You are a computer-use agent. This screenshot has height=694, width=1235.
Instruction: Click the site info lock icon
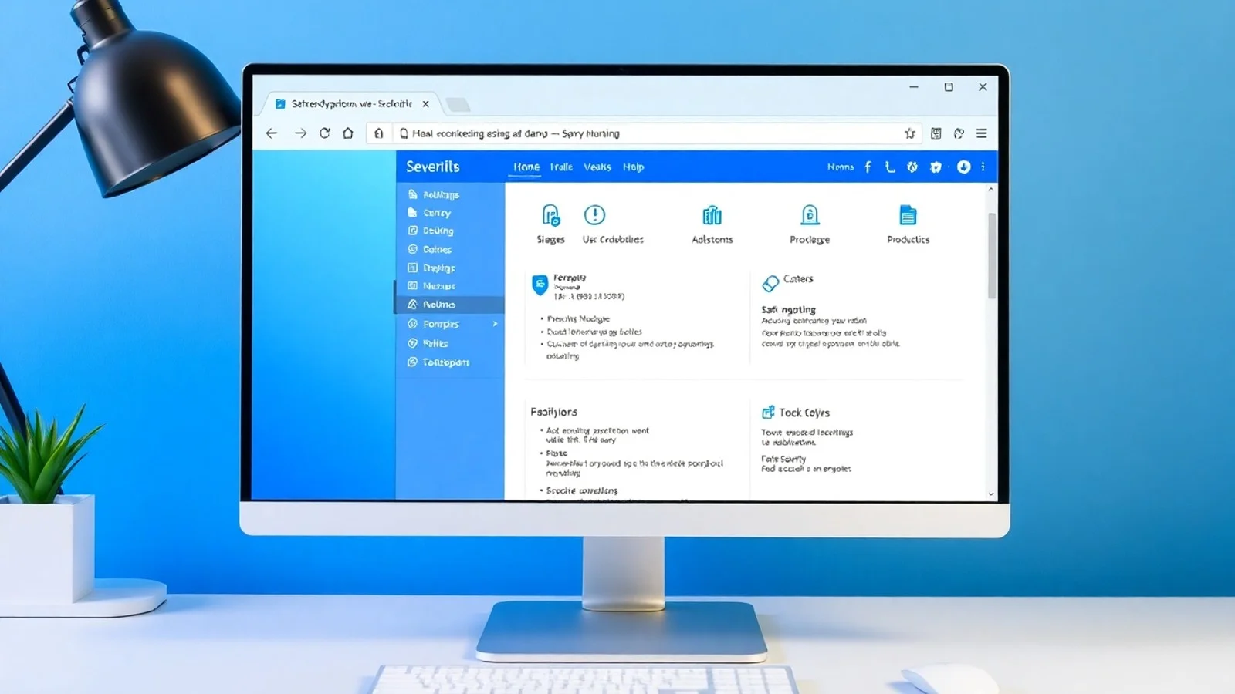point(378,133)
